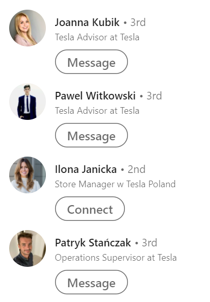Open Pawel Witkowski's profile picture
Screen dimensions: 210x302
[28, 102]
